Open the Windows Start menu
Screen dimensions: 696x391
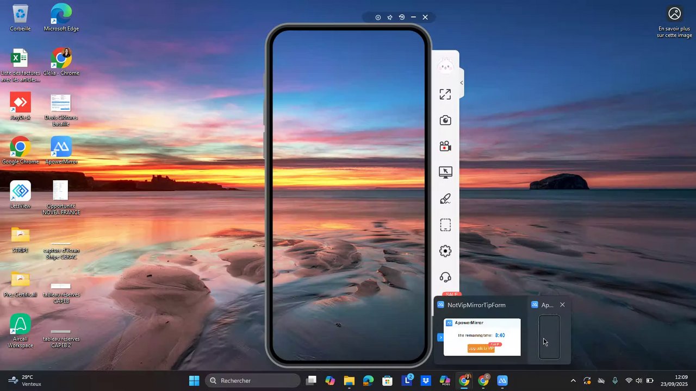194,381
